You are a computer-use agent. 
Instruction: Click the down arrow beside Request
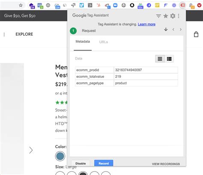(166, 30)
